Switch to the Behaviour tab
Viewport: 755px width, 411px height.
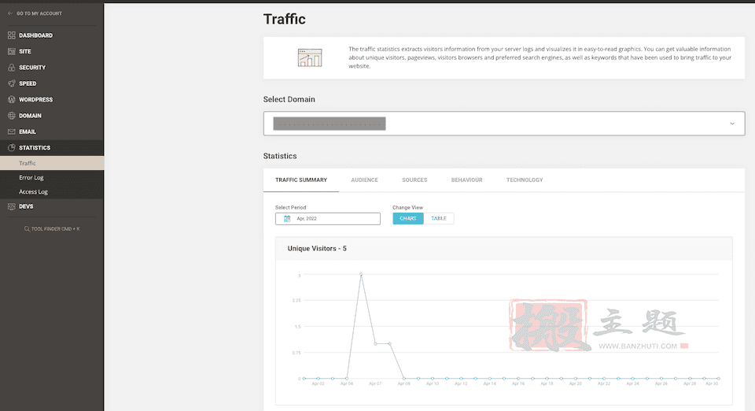click(x=466, y=180)
